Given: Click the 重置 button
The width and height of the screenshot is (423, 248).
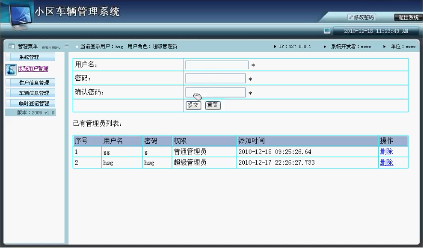Looking at the screenshot, I should pos(212,105).
